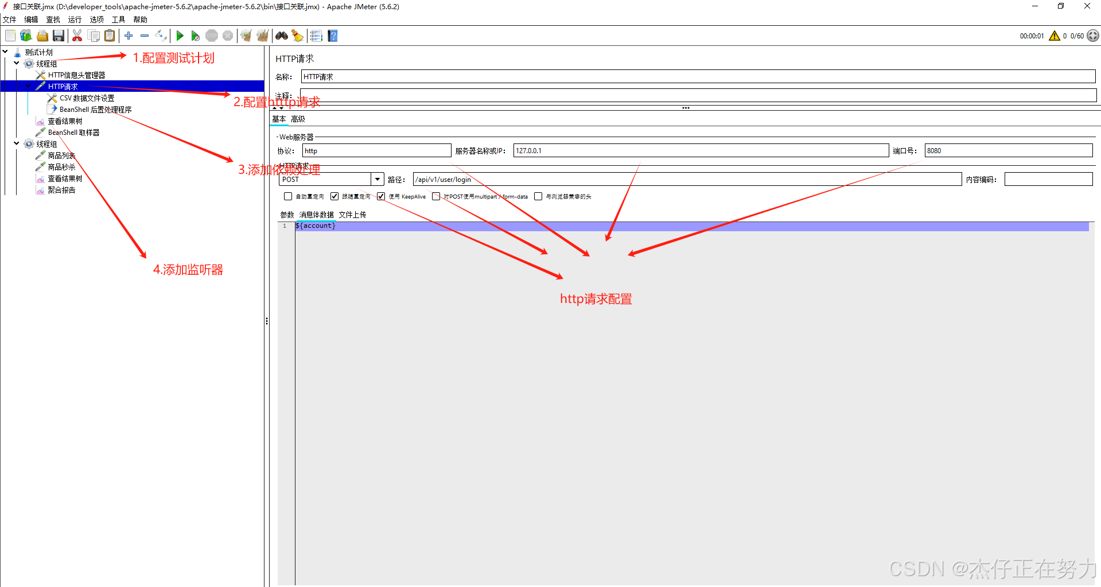This screenshot has width=1101, height=587.
Task: Click Start no pauses icon
Action: [x=196, y=36]
